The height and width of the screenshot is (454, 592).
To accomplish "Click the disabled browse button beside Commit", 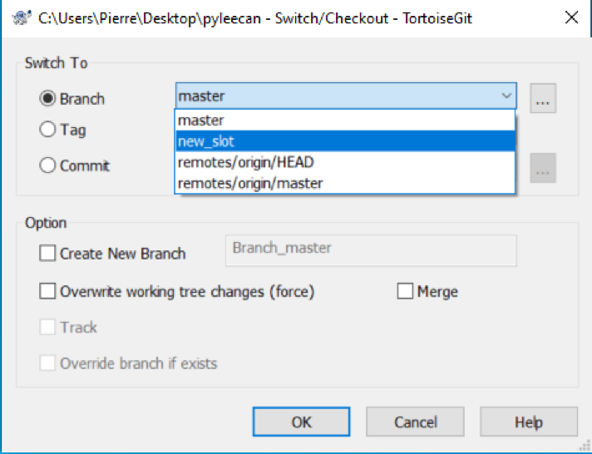I will tap(543, 168).
